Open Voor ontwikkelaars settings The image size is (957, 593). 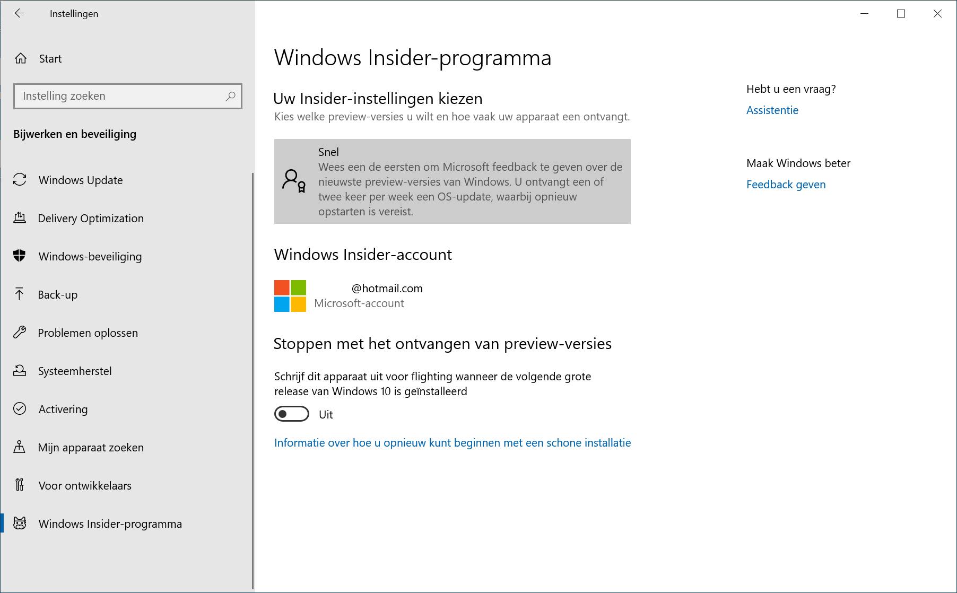coord(126,485)
